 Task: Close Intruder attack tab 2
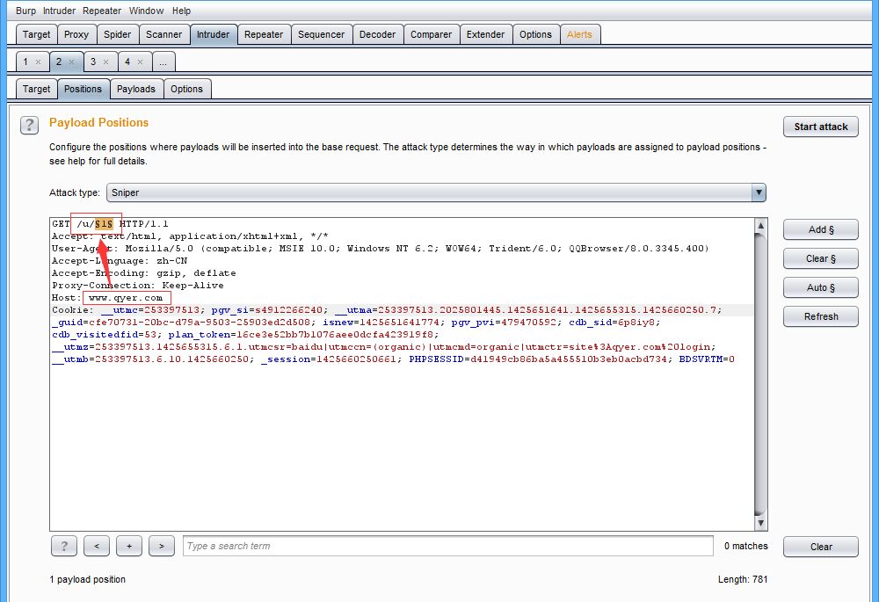click(72, 62)
